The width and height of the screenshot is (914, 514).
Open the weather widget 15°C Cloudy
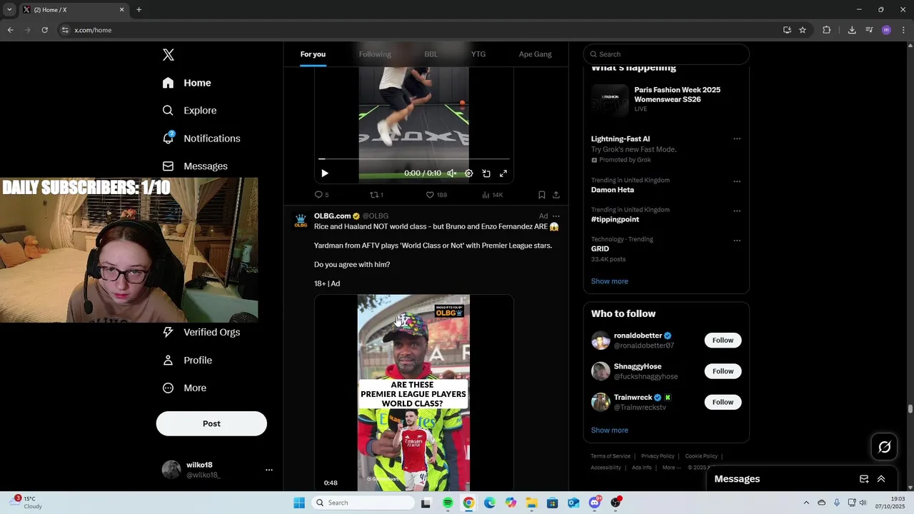click(x=25, y=503)
